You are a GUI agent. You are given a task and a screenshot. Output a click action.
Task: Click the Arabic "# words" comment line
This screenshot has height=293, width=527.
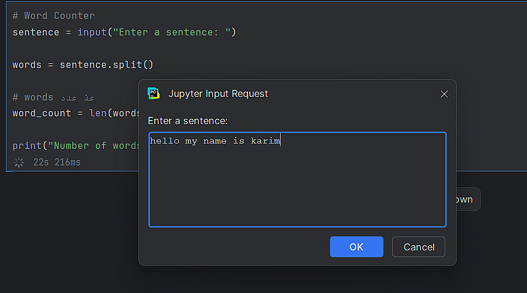(53, 97)
